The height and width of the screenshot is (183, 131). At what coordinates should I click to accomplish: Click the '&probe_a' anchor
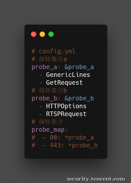tap(79, 67)
